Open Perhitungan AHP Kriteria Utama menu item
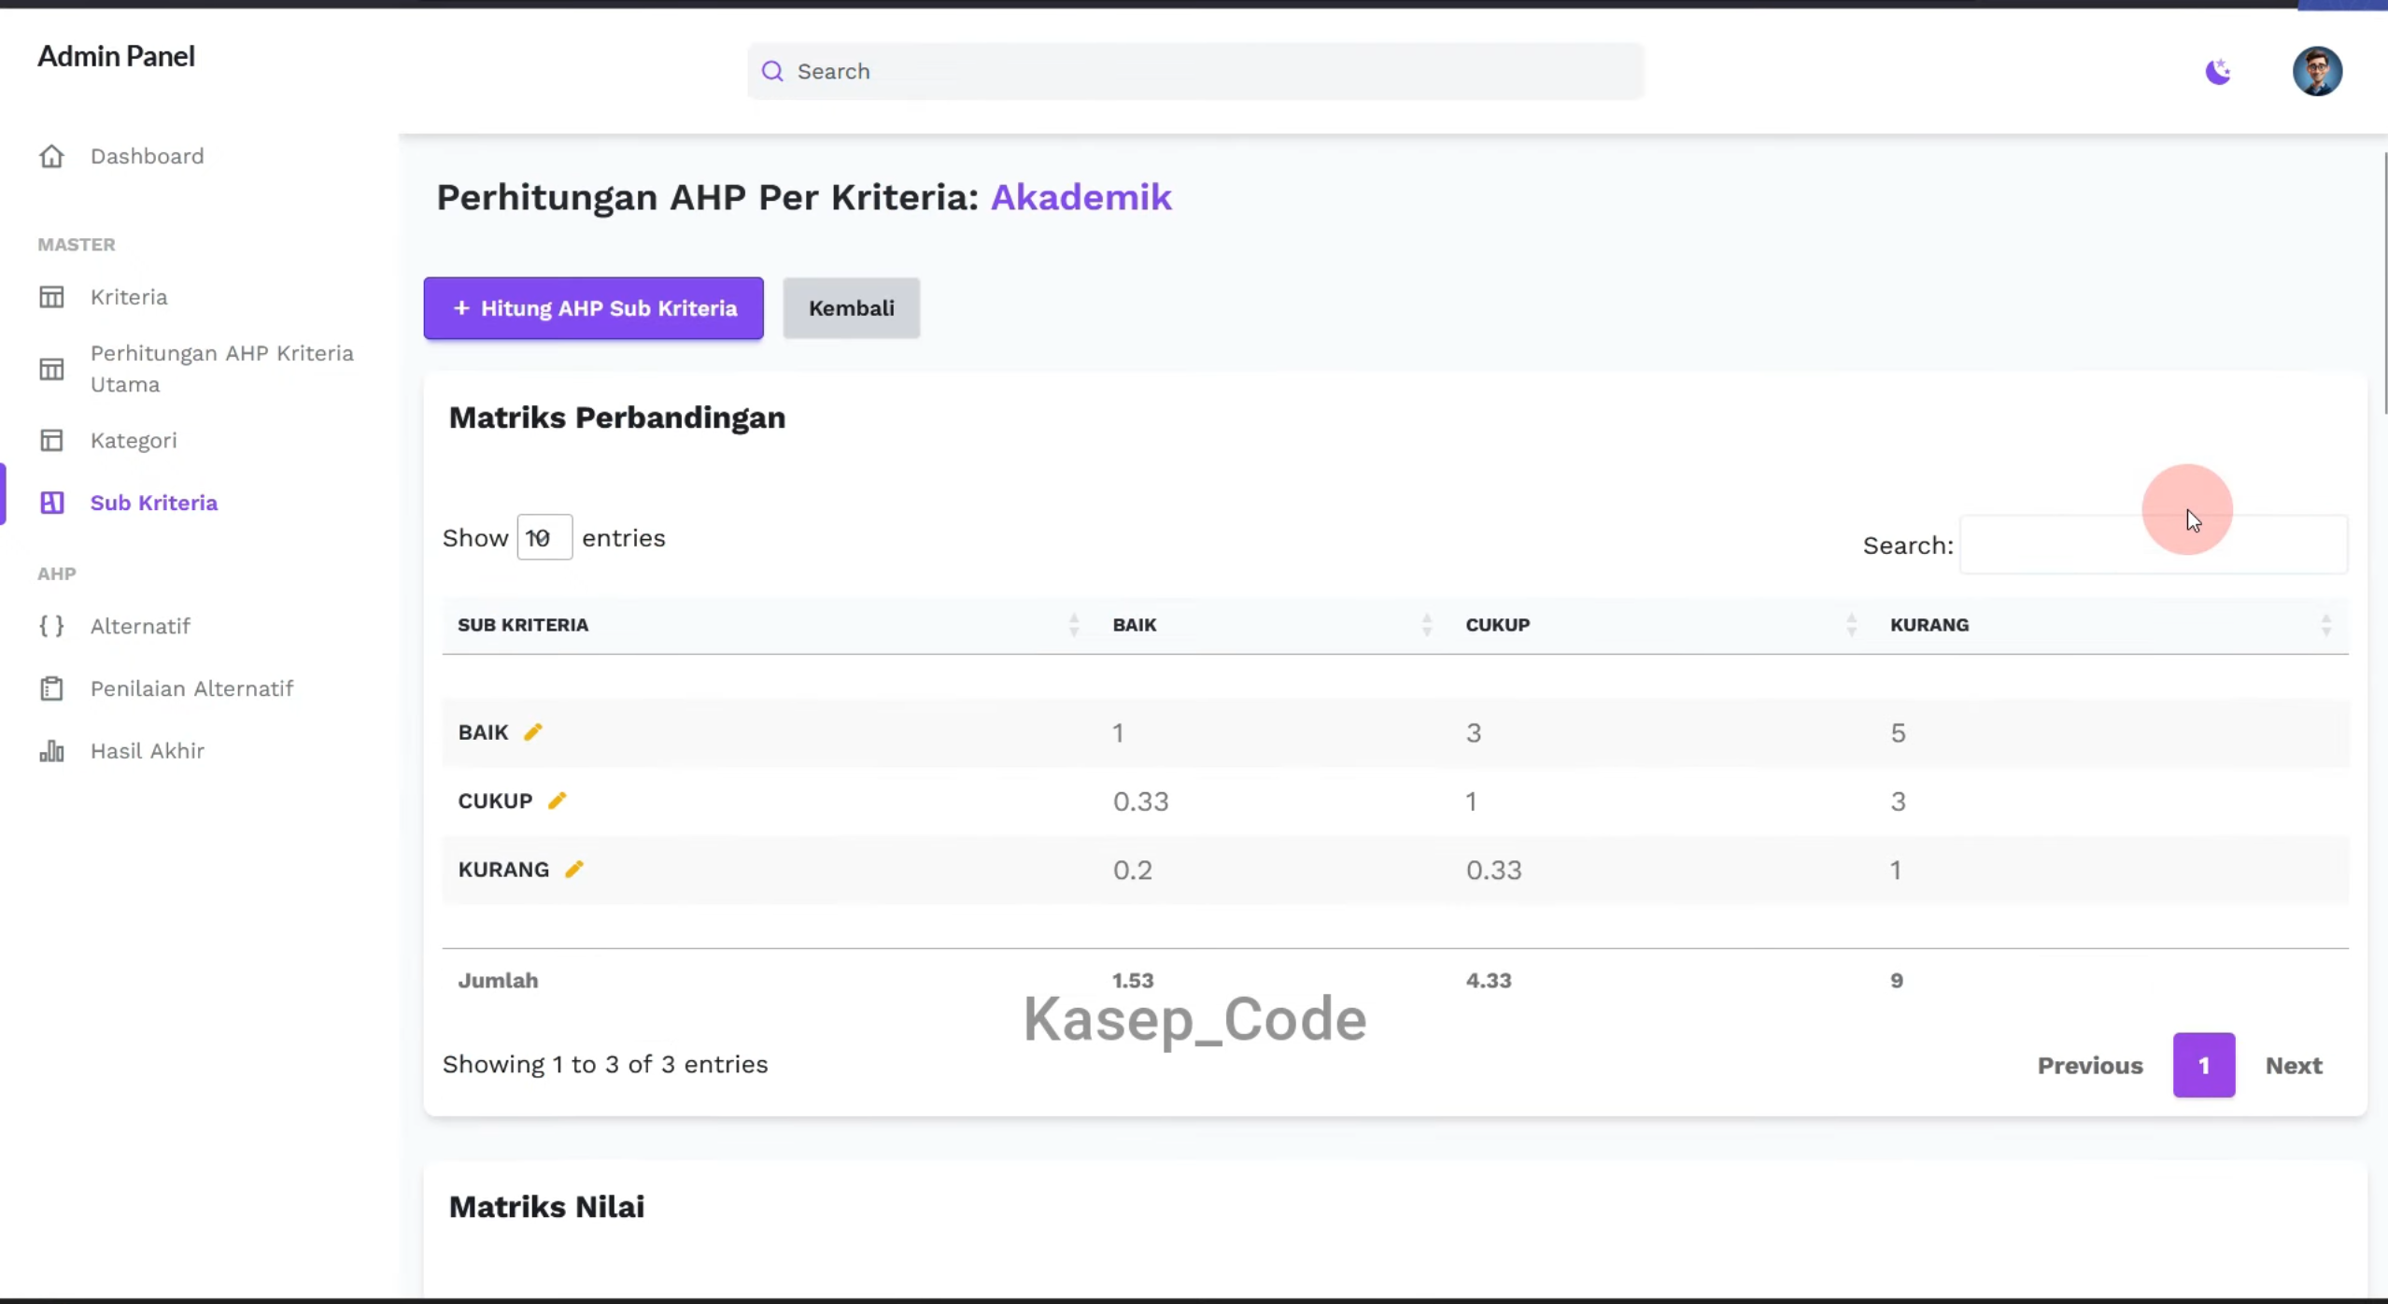 coord(222,369)
